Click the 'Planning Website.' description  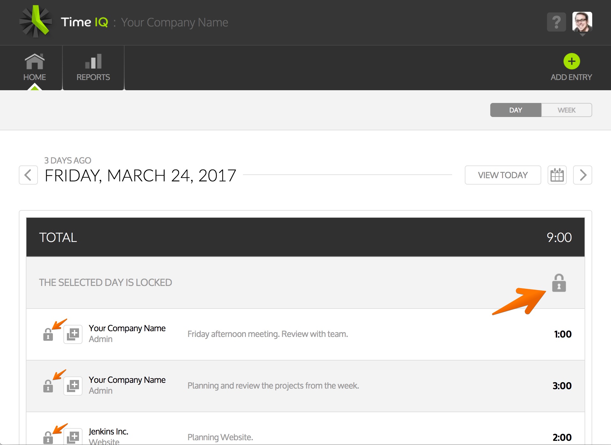[220, 437]
